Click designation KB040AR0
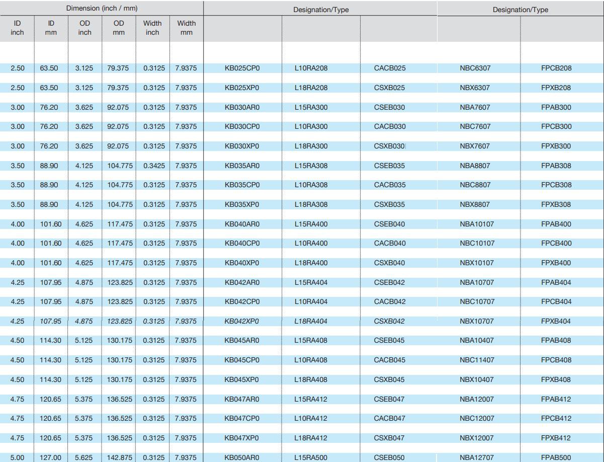 (x=242, y=224)
